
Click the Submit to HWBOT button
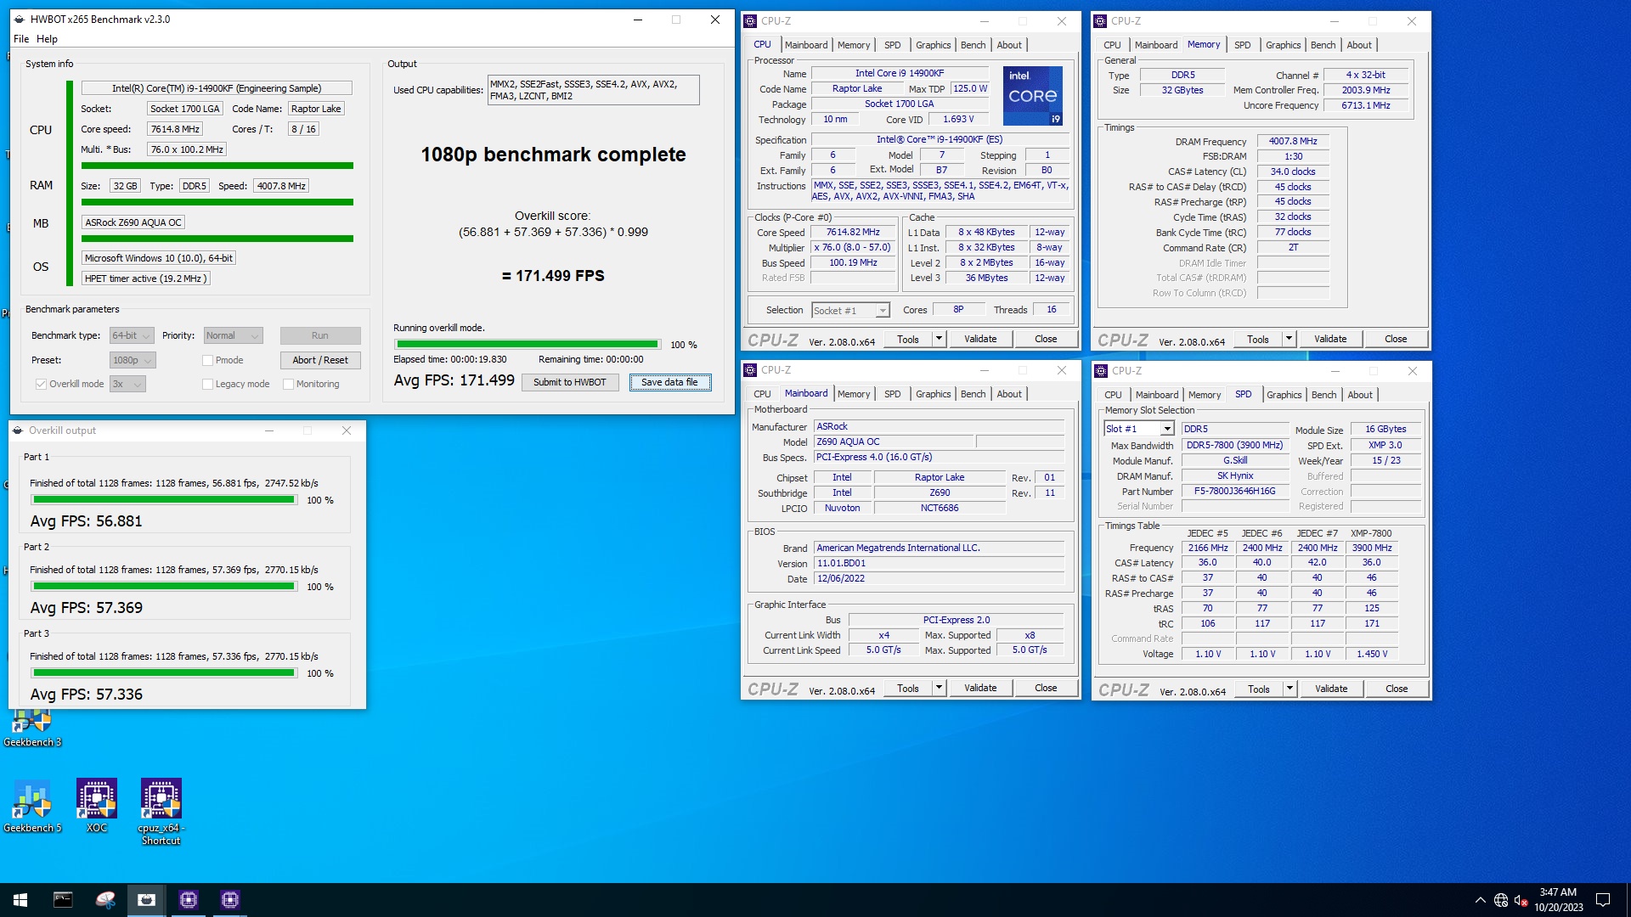point(570,382)
